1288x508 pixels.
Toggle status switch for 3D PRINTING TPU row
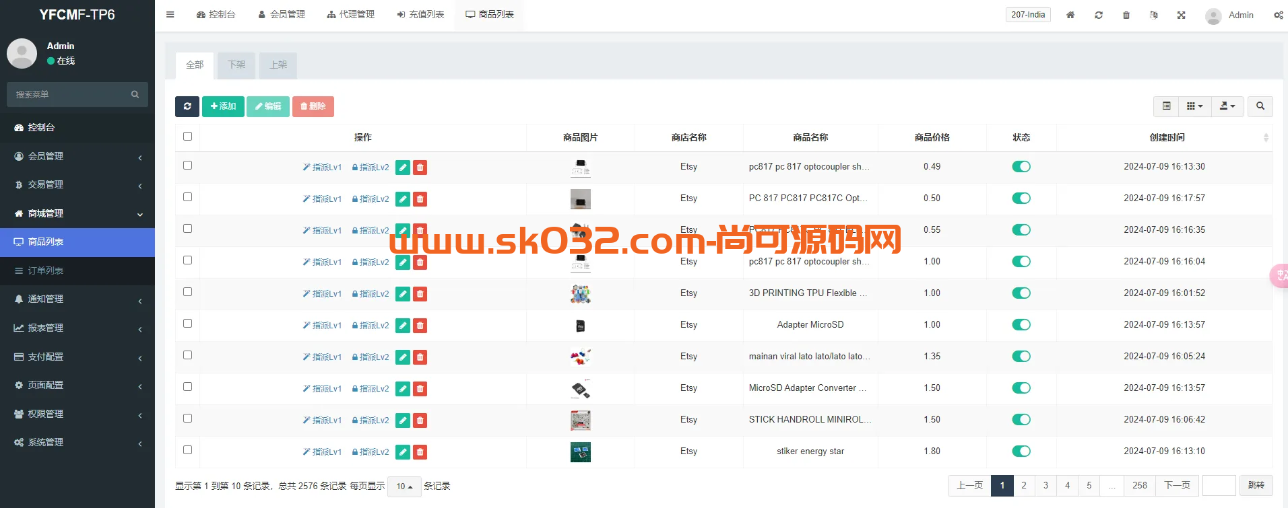tap(1021, 293)
